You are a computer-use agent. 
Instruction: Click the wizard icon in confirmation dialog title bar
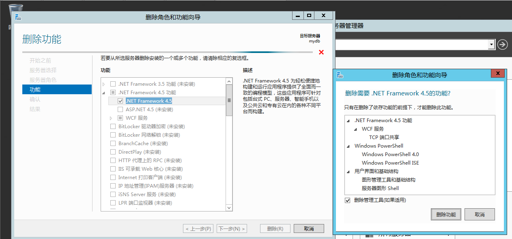[x=340, y=75]
